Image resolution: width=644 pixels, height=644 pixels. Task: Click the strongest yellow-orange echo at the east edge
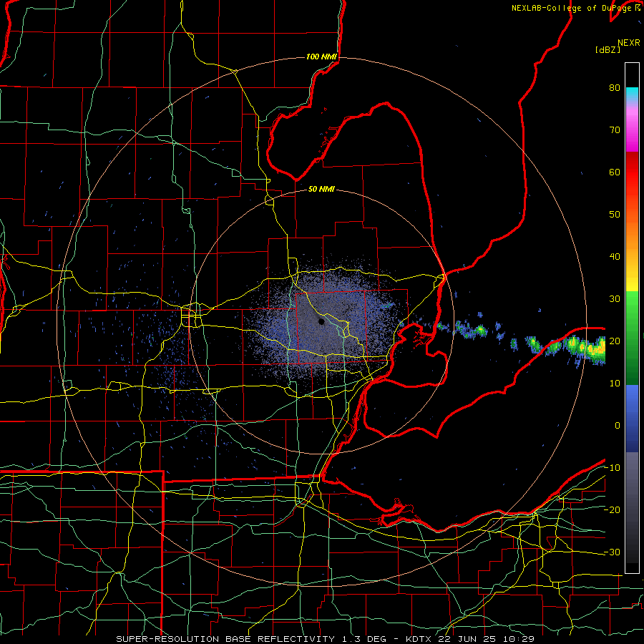[595, 349]
